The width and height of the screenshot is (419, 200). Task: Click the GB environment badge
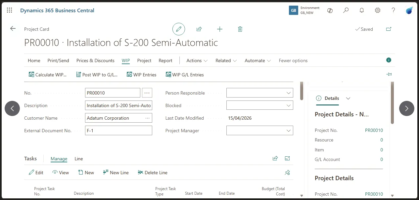[294, 10]
